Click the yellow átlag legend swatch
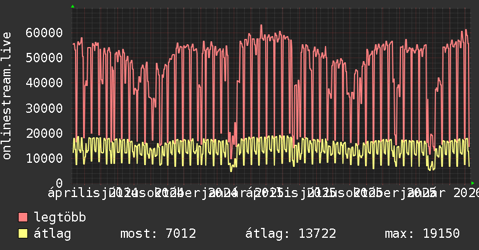The height and width of the screenshot is (250, 479). [23, 234]
